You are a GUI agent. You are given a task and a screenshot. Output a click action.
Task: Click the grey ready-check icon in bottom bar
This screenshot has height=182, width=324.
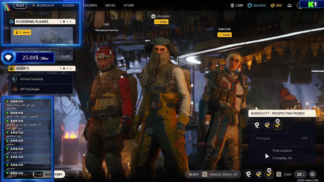[259, 174]
